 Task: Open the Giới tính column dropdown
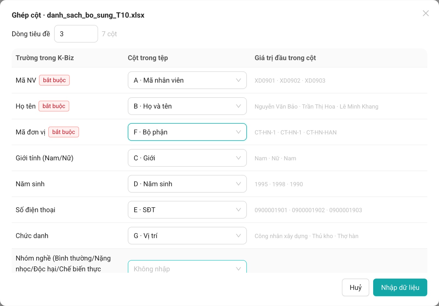[187, 158]
